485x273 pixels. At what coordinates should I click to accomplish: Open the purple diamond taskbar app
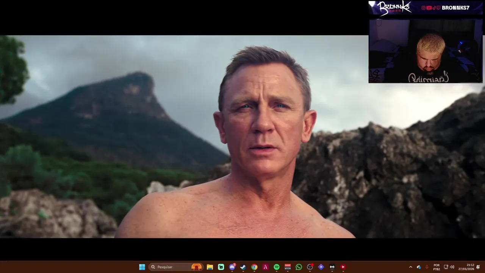(321, 267)
